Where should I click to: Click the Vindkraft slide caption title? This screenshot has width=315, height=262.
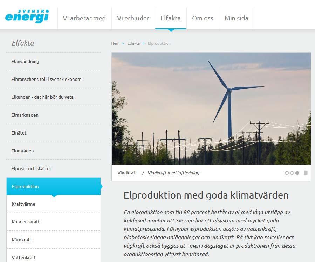click(127, 173)
